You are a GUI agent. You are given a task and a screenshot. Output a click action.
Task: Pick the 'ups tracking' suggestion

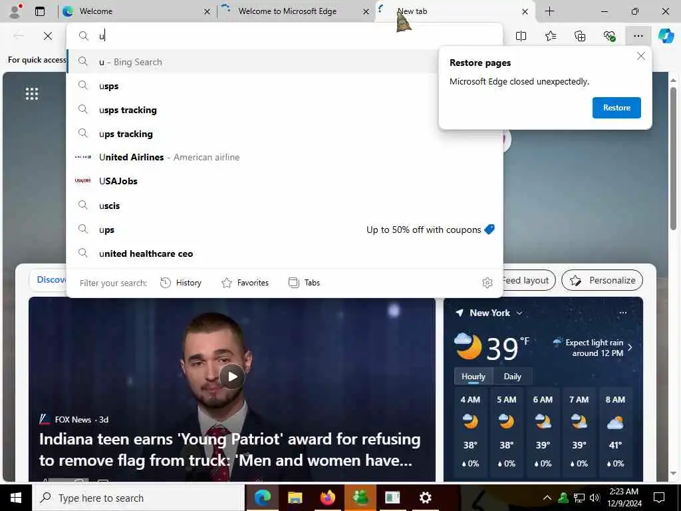coord(285,134)
